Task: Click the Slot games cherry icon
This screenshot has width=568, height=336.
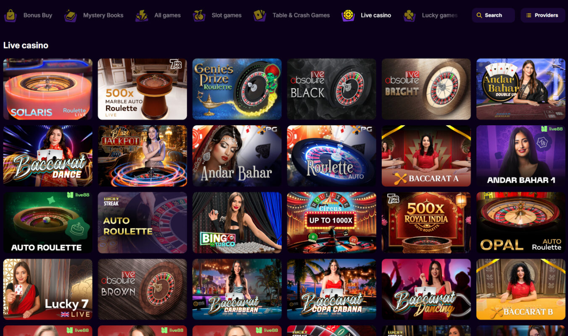Action: click(199, 16)
